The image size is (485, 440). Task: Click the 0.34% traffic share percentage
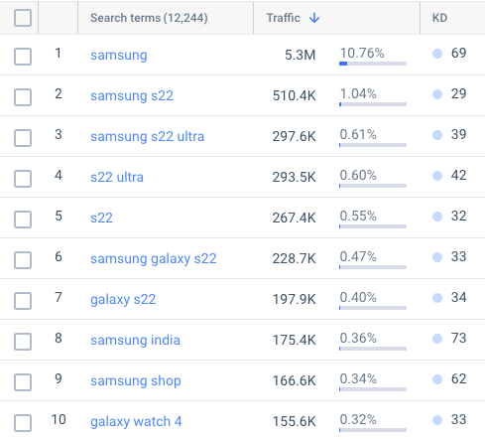[x=358, y=378]
